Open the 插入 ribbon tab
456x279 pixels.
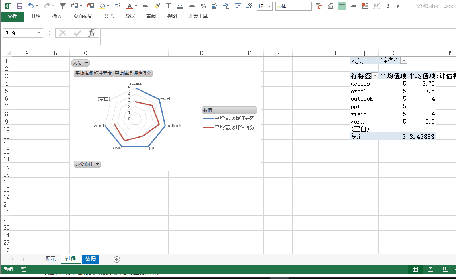[x=57, y=16]
